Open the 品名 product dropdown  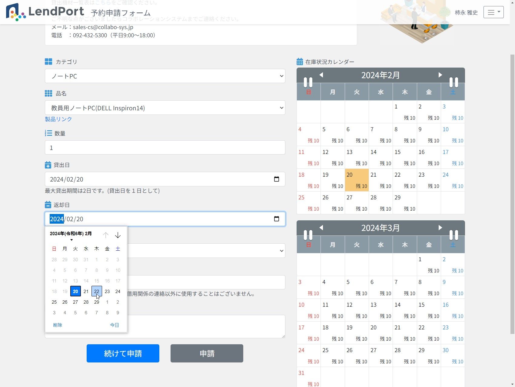pos(165,108)
